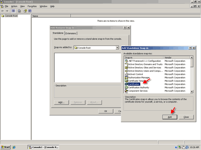
Task: Select the ActiveX Control row text
Action: click(136, 74)
